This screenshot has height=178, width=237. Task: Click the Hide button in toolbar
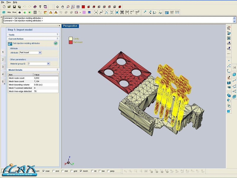(9, 12)
